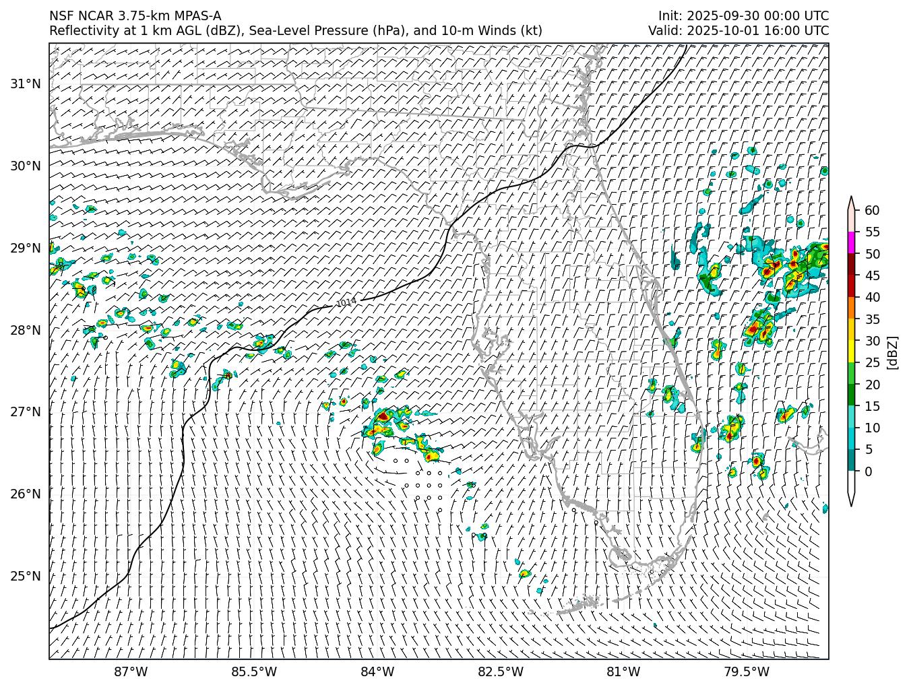Select the 28°N latitude axis label
909x689 pixels.
click(x=26, y=330)
